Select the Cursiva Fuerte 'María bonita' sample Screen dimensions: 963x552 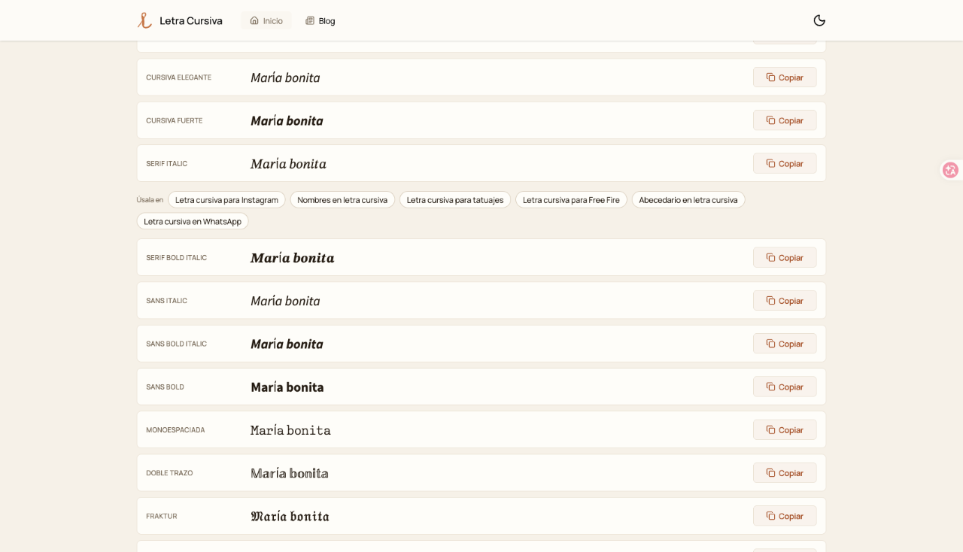pos(287,120)
